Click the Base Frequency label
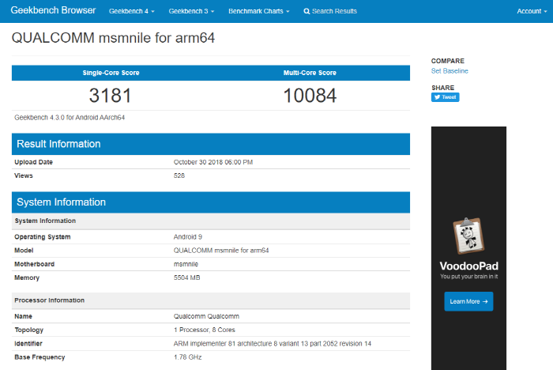 [x=39, y=357]
